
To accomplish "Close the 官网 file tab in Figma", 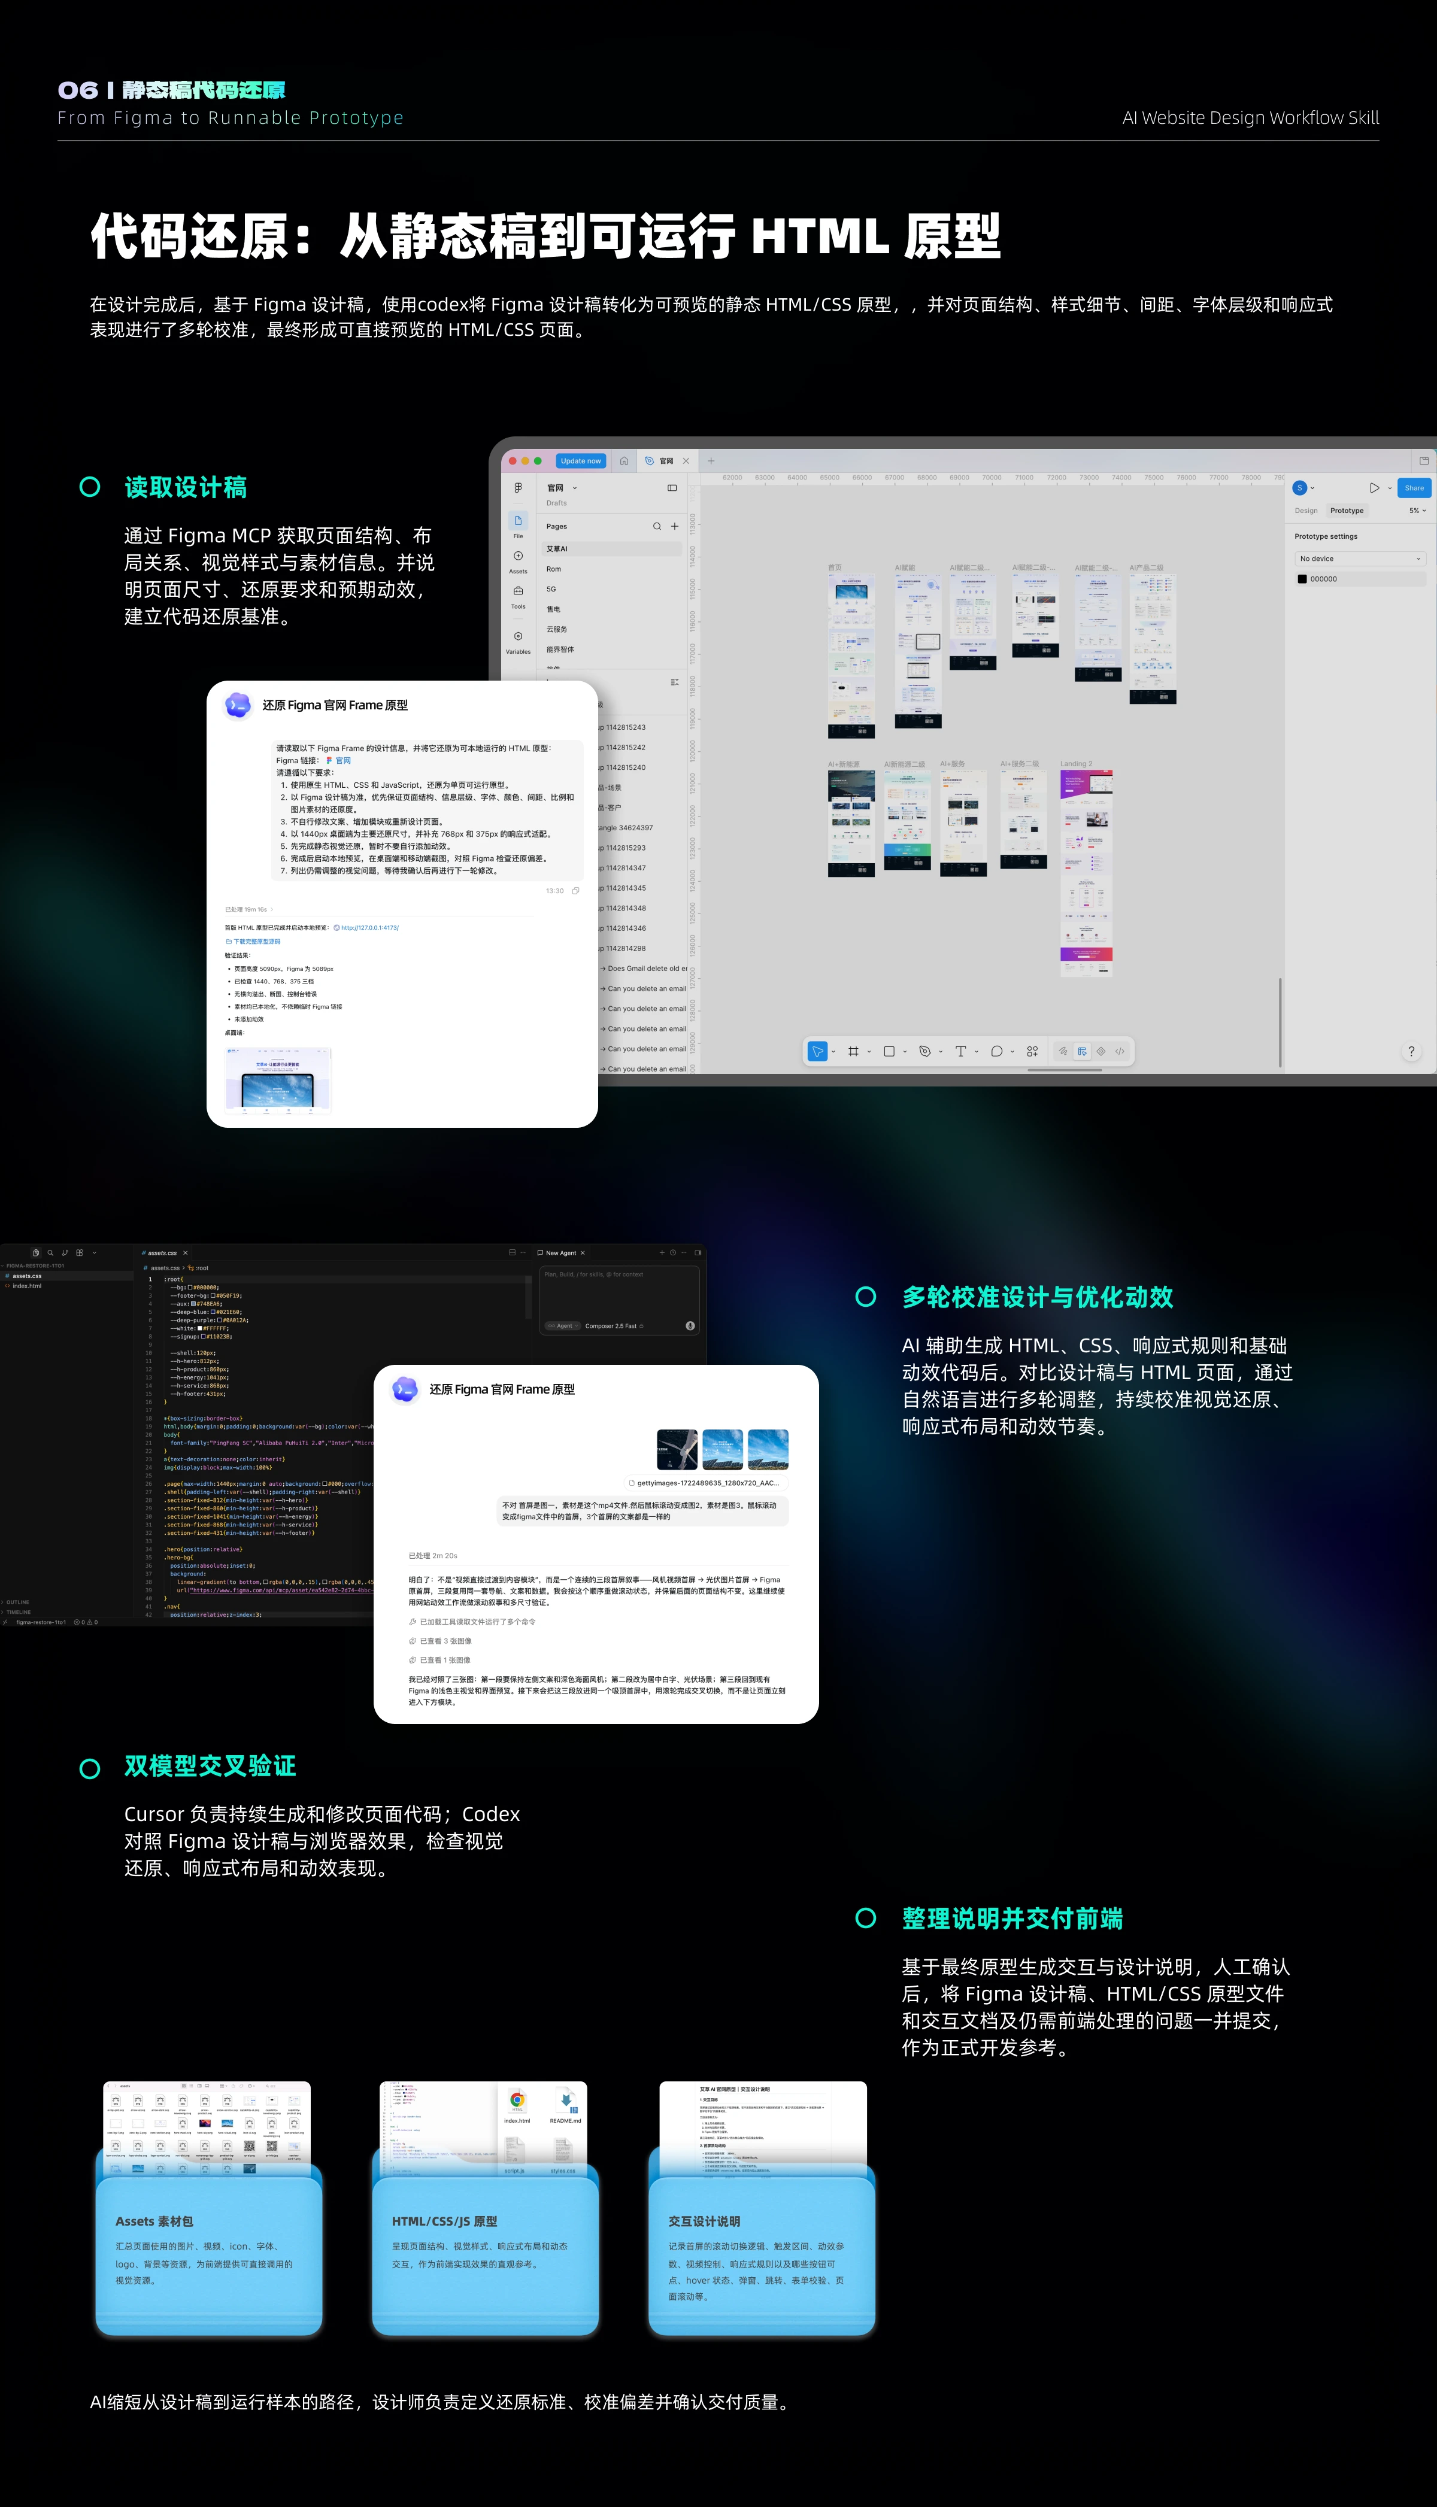I will (686, 461).
